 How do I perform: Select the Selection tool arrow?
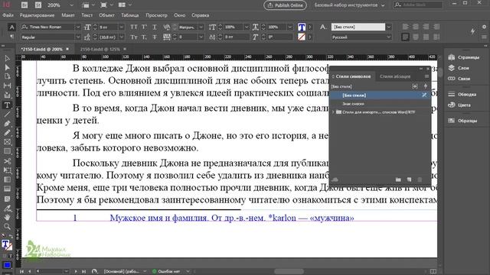(x=7, y=58)
